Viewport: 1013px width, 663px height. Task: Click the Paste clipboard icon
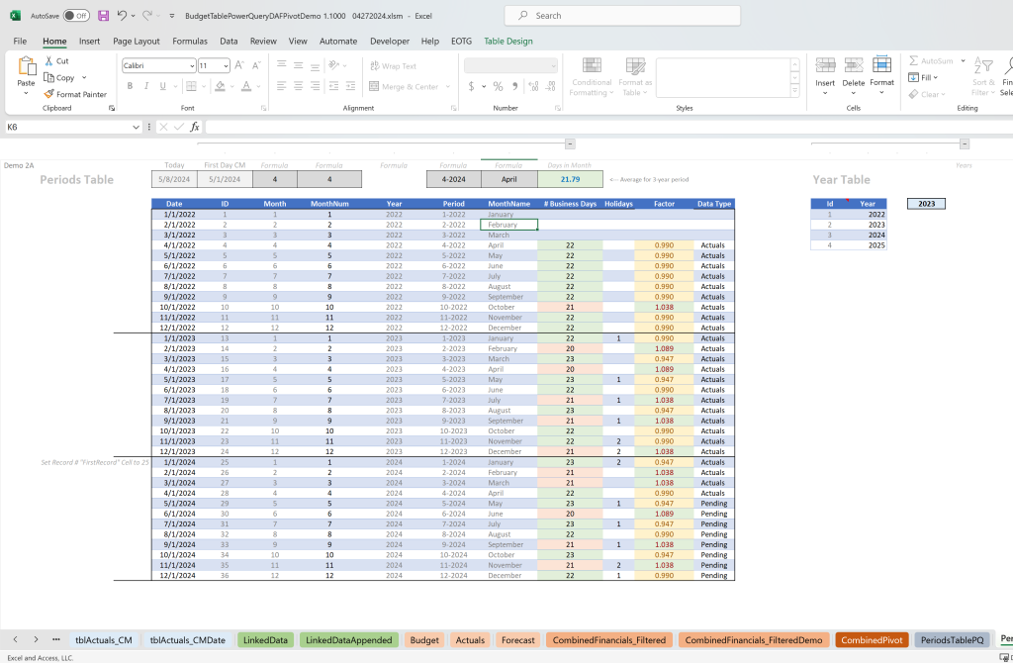[x=26, y=66]
